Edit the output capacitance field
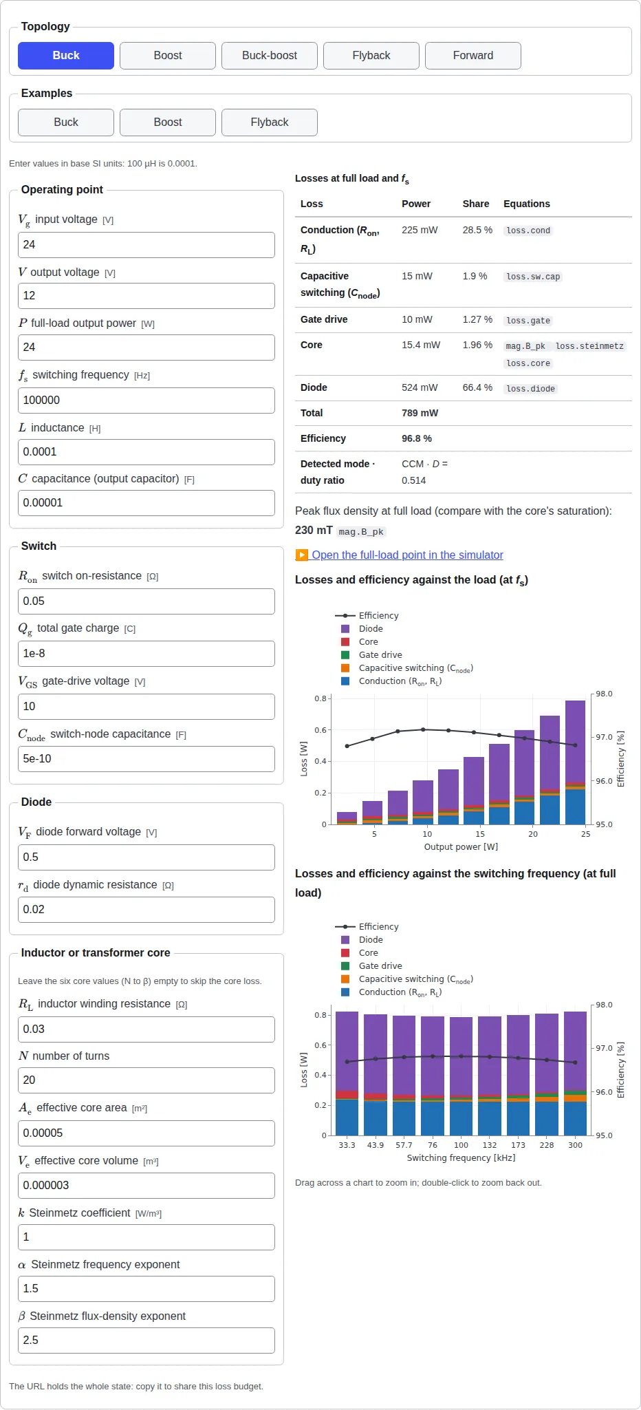The height and width of the screenshot is (1410, 641). (146, 503)
